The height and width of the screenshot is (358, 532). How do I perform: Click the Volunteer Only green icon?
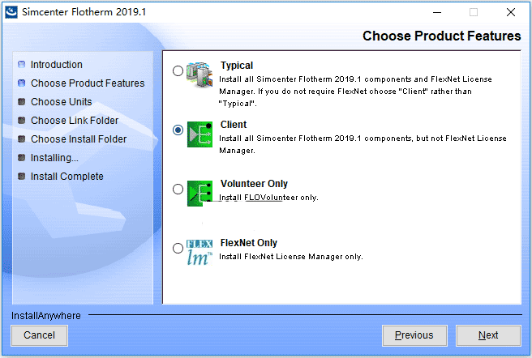[199, 194]
